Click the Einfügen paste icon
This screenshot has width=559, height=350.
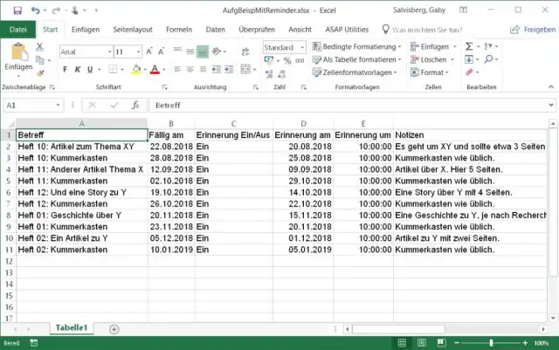[x=17, y=53]
